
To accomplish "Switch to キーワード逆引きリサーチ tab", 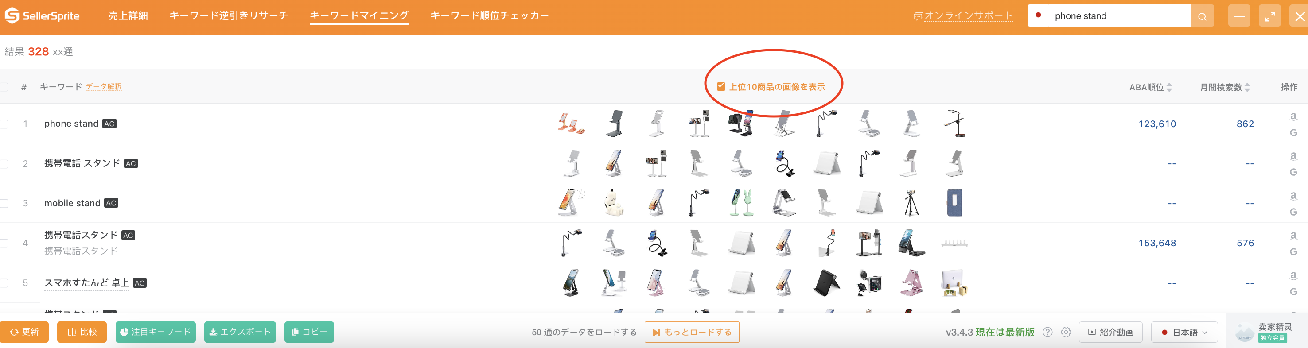I will point(229,16).
